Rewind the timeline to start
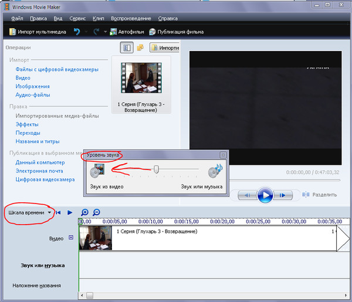 click(x=58, y=212)
